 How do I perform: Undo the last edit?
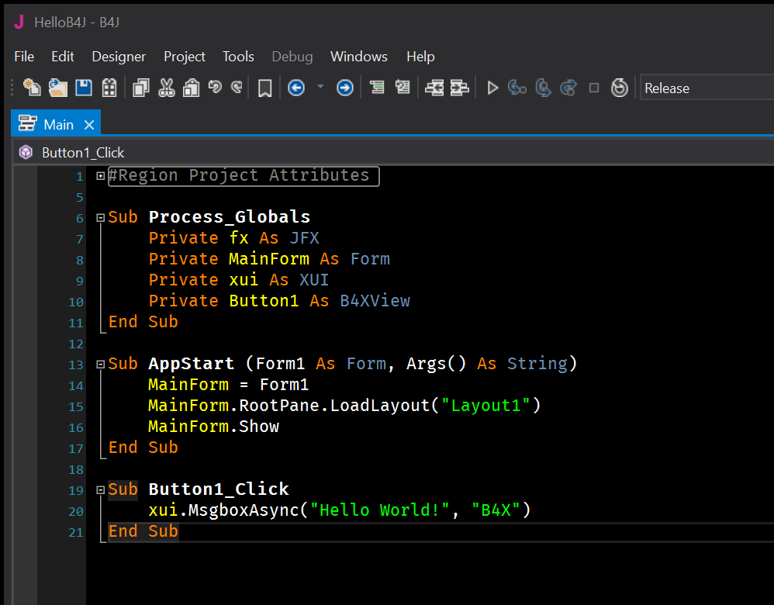tap(215, 88)
